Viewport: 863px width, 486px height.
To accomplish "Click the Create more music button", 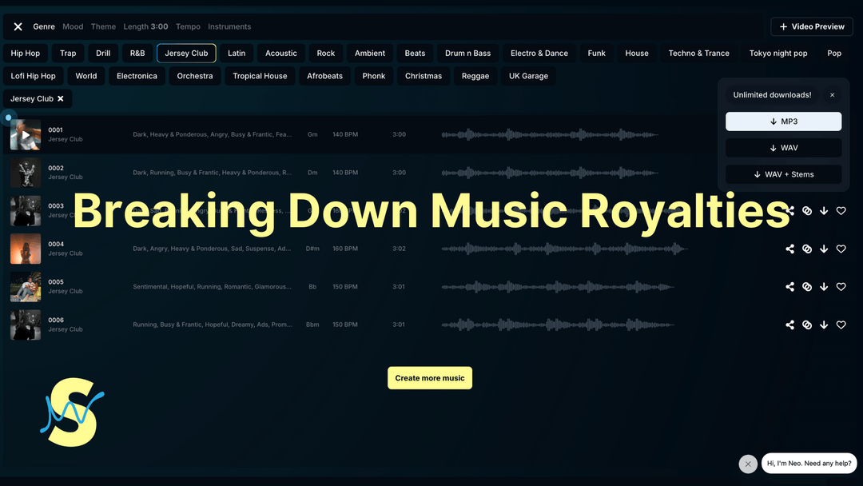I will tap(430, 377).
